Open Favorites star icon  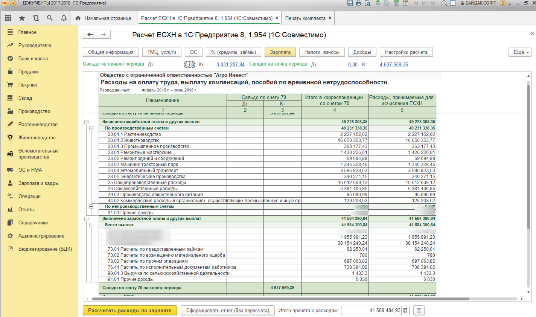pyautogui.click(x=22, y=18)
